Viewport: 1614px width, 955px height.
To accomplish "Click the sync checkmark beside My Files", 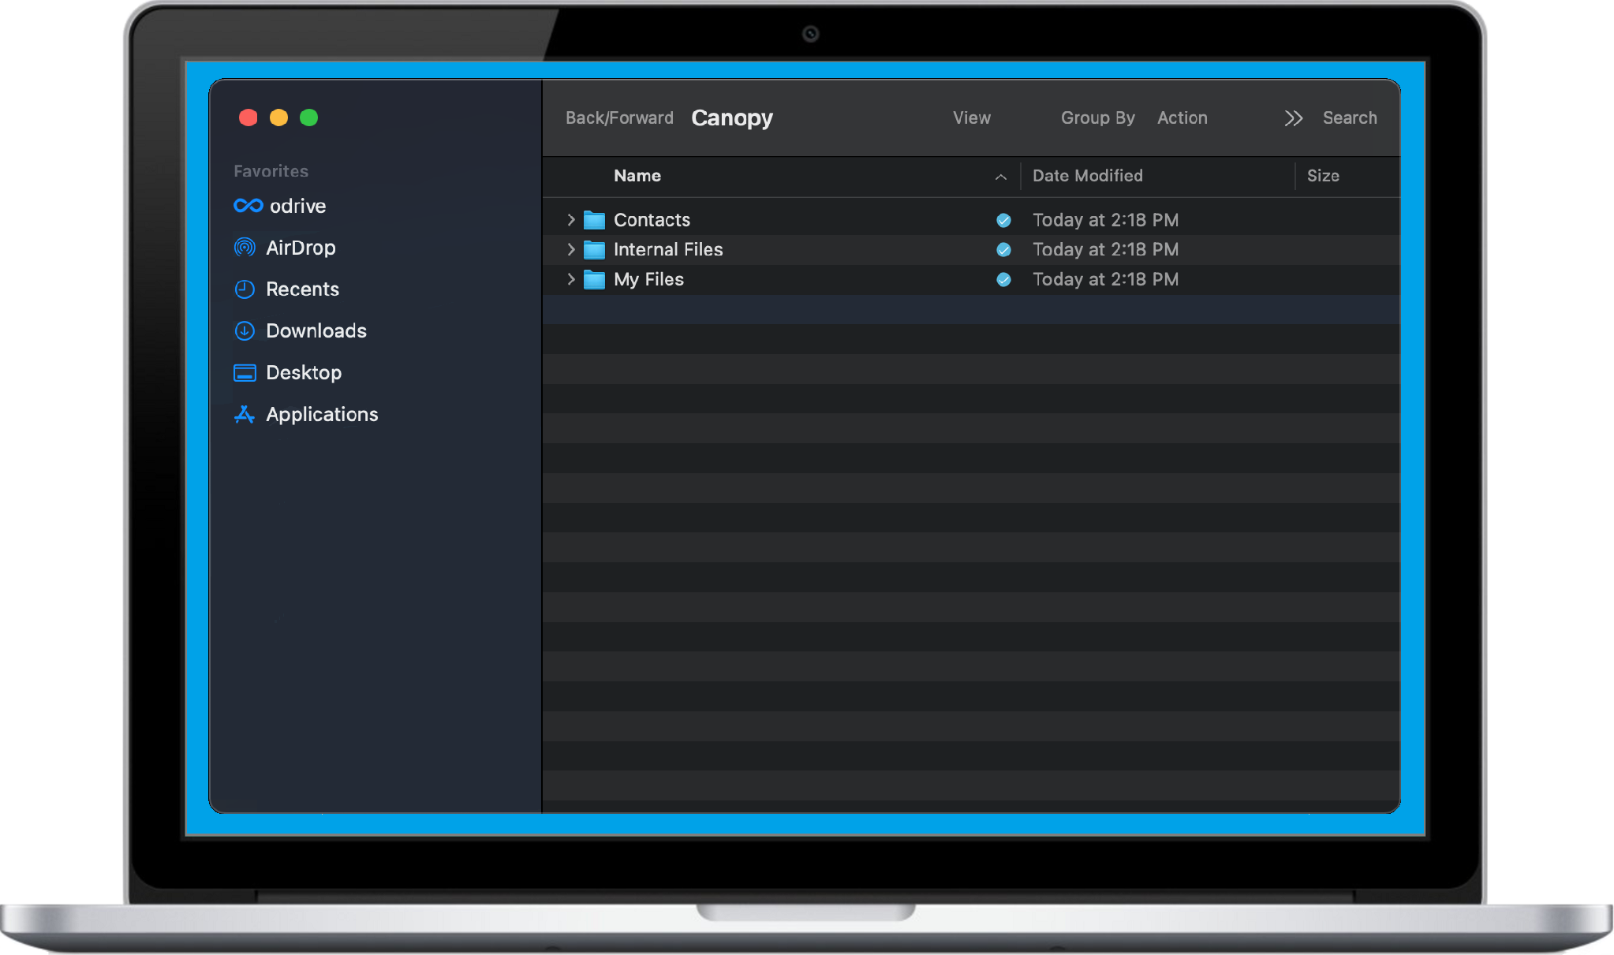I will pyautogui.click(x=1003, y=280).
